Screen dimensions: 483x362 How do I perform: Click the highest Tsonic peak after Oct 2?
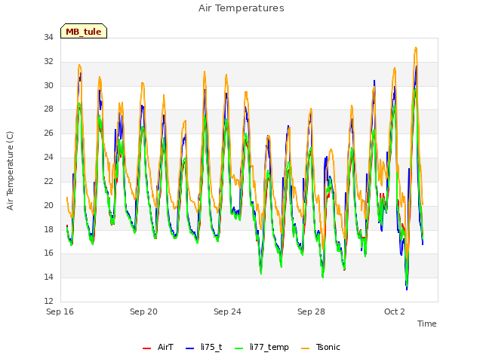click(x=416, y=48)
